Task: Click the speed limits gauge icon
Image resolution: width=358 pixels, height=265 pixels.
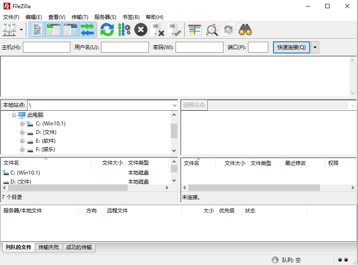Action: tap(123, 29)
